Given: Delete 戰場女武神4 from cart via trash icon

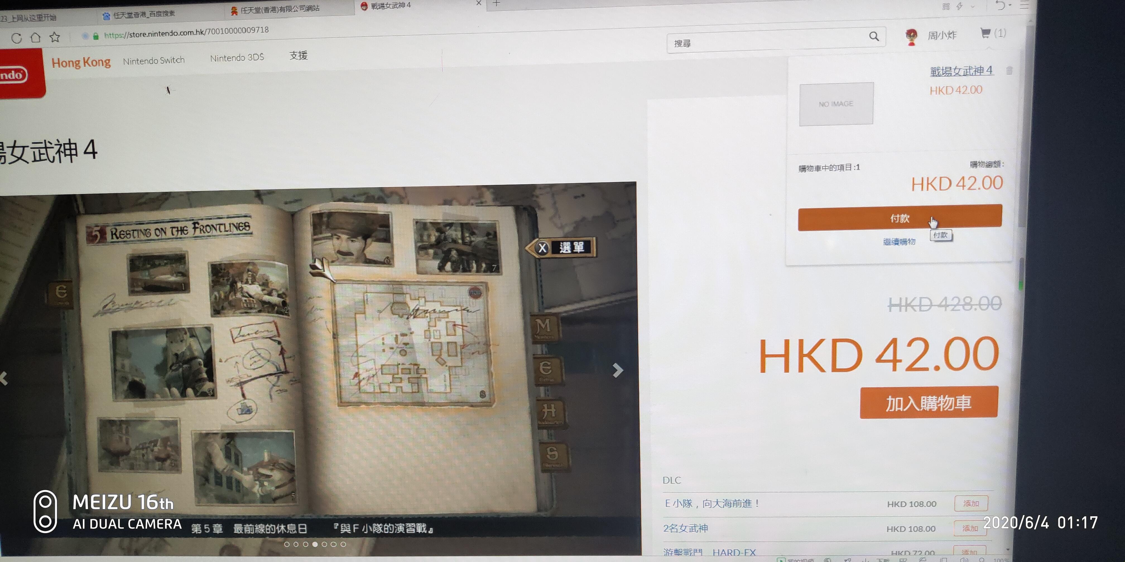Looking at the screenshot, I should point(1009,70).
